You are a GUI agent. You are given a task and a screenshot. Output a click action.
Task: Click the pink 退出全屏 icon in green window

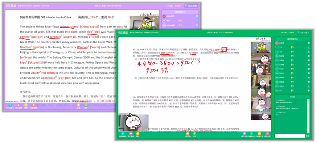(x=267, y=134)
